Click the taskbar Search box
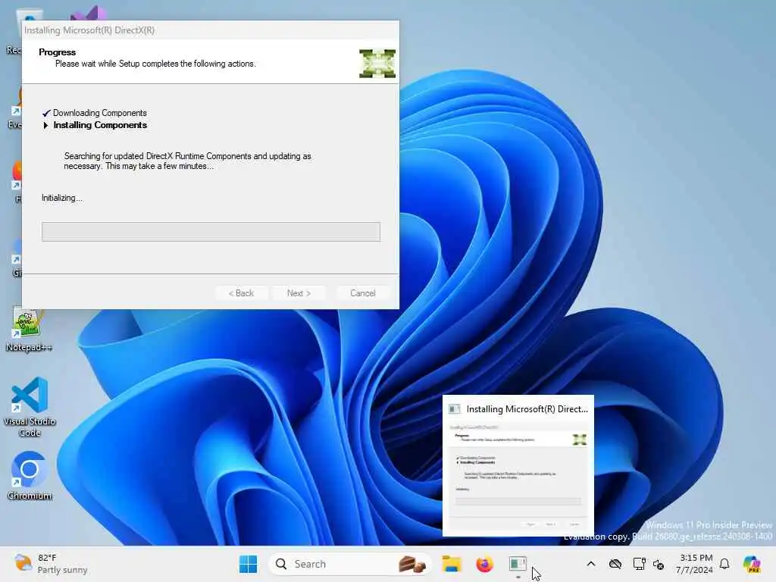 coord(350,564)
